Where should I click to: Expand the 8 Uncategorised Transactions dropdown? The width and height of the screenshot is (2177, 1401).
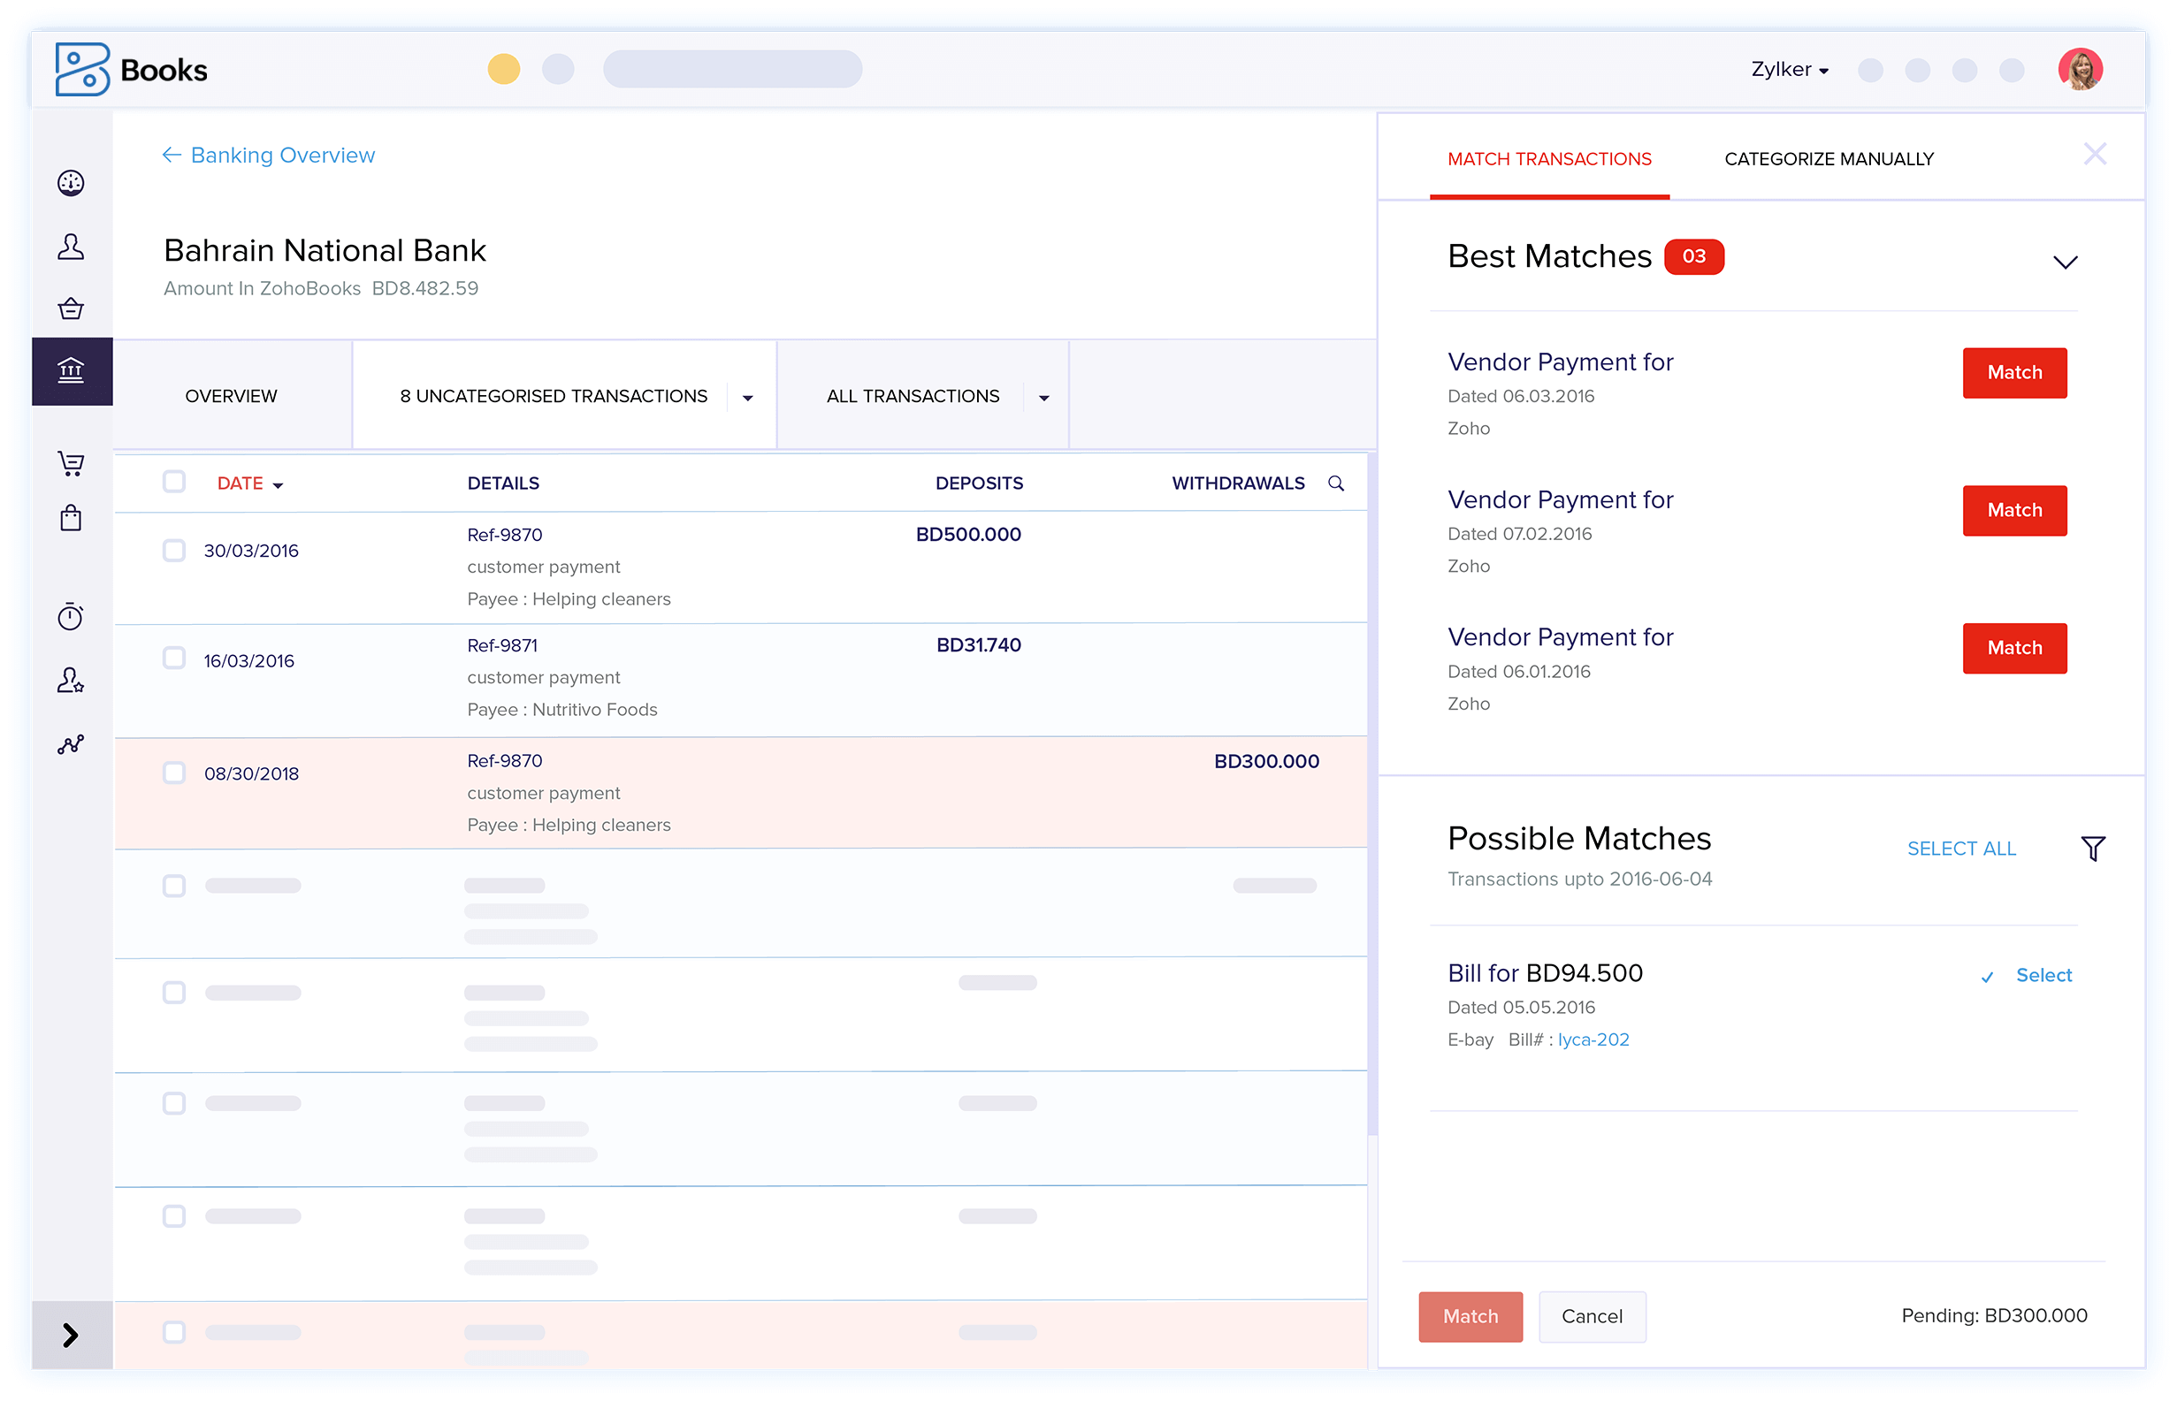tap(748, 397)
